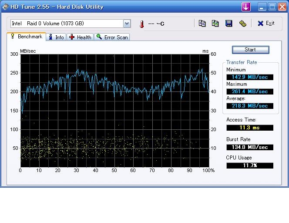
Task: Click the 100% label on graph x-axis
Action: (x=208, y=170)
